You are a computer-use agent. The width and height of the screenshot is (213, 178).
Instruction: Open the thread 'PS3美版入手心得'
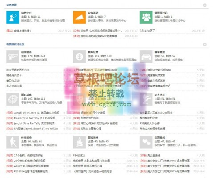click(150, 123)
